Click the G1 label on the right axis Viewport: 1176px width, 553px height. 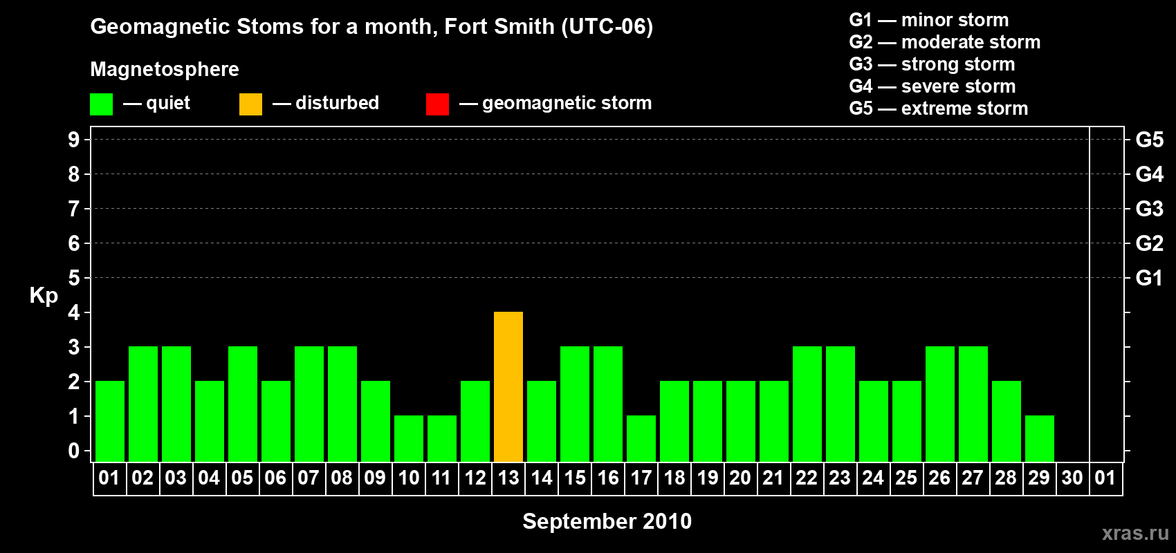pyautogui.click(x=1149, y=278)
